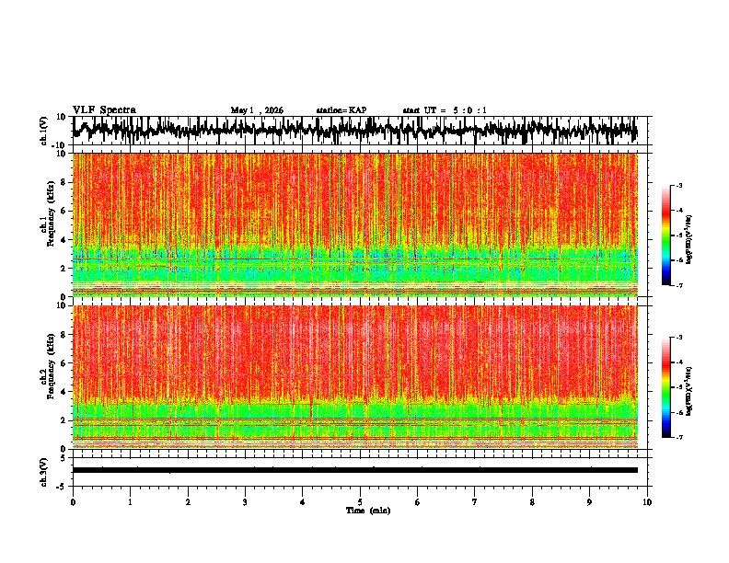Click the Time (min) axis label
This screenshot has height=563, width=729.
click(x=368, y=511)
